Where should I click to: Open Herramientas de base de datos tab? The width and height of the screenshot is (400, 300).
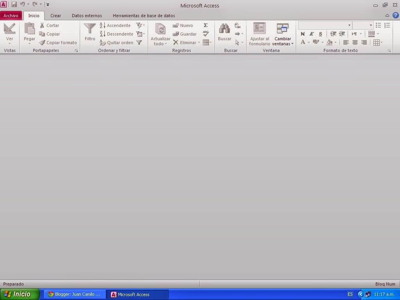(x=144, y=16)
